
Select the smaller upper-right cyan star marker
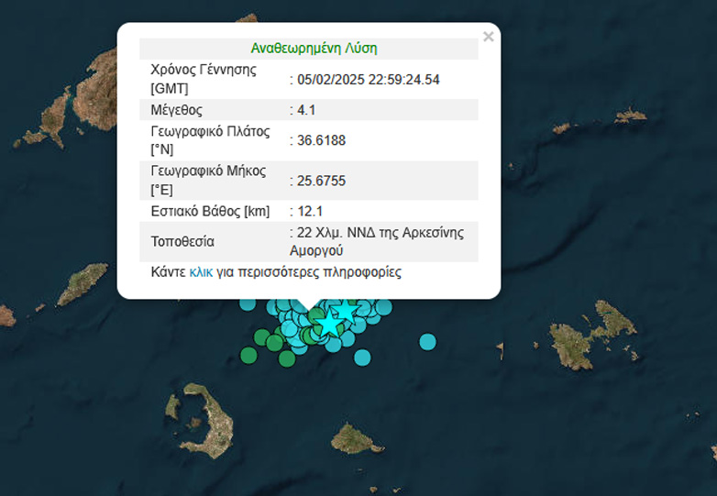click(x=347, y=312)
